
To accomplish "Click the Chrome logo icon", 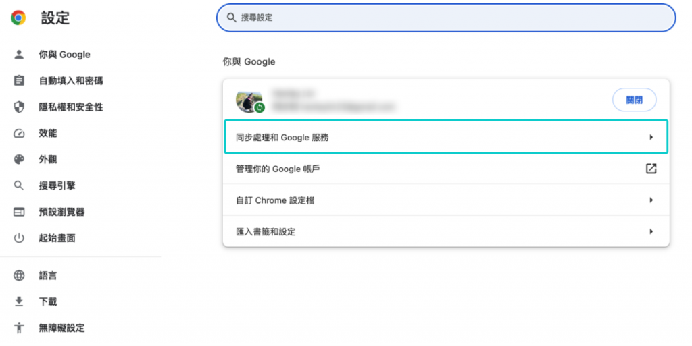I will (18, 18).
